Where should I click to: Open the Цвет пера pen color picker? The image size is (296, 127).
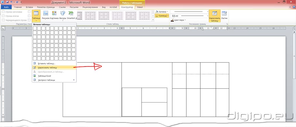click(x=178, y=20)
